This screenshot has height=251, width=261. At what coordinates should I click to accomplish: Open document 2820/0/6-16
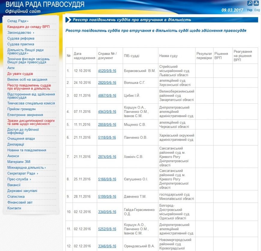point(107,83)
